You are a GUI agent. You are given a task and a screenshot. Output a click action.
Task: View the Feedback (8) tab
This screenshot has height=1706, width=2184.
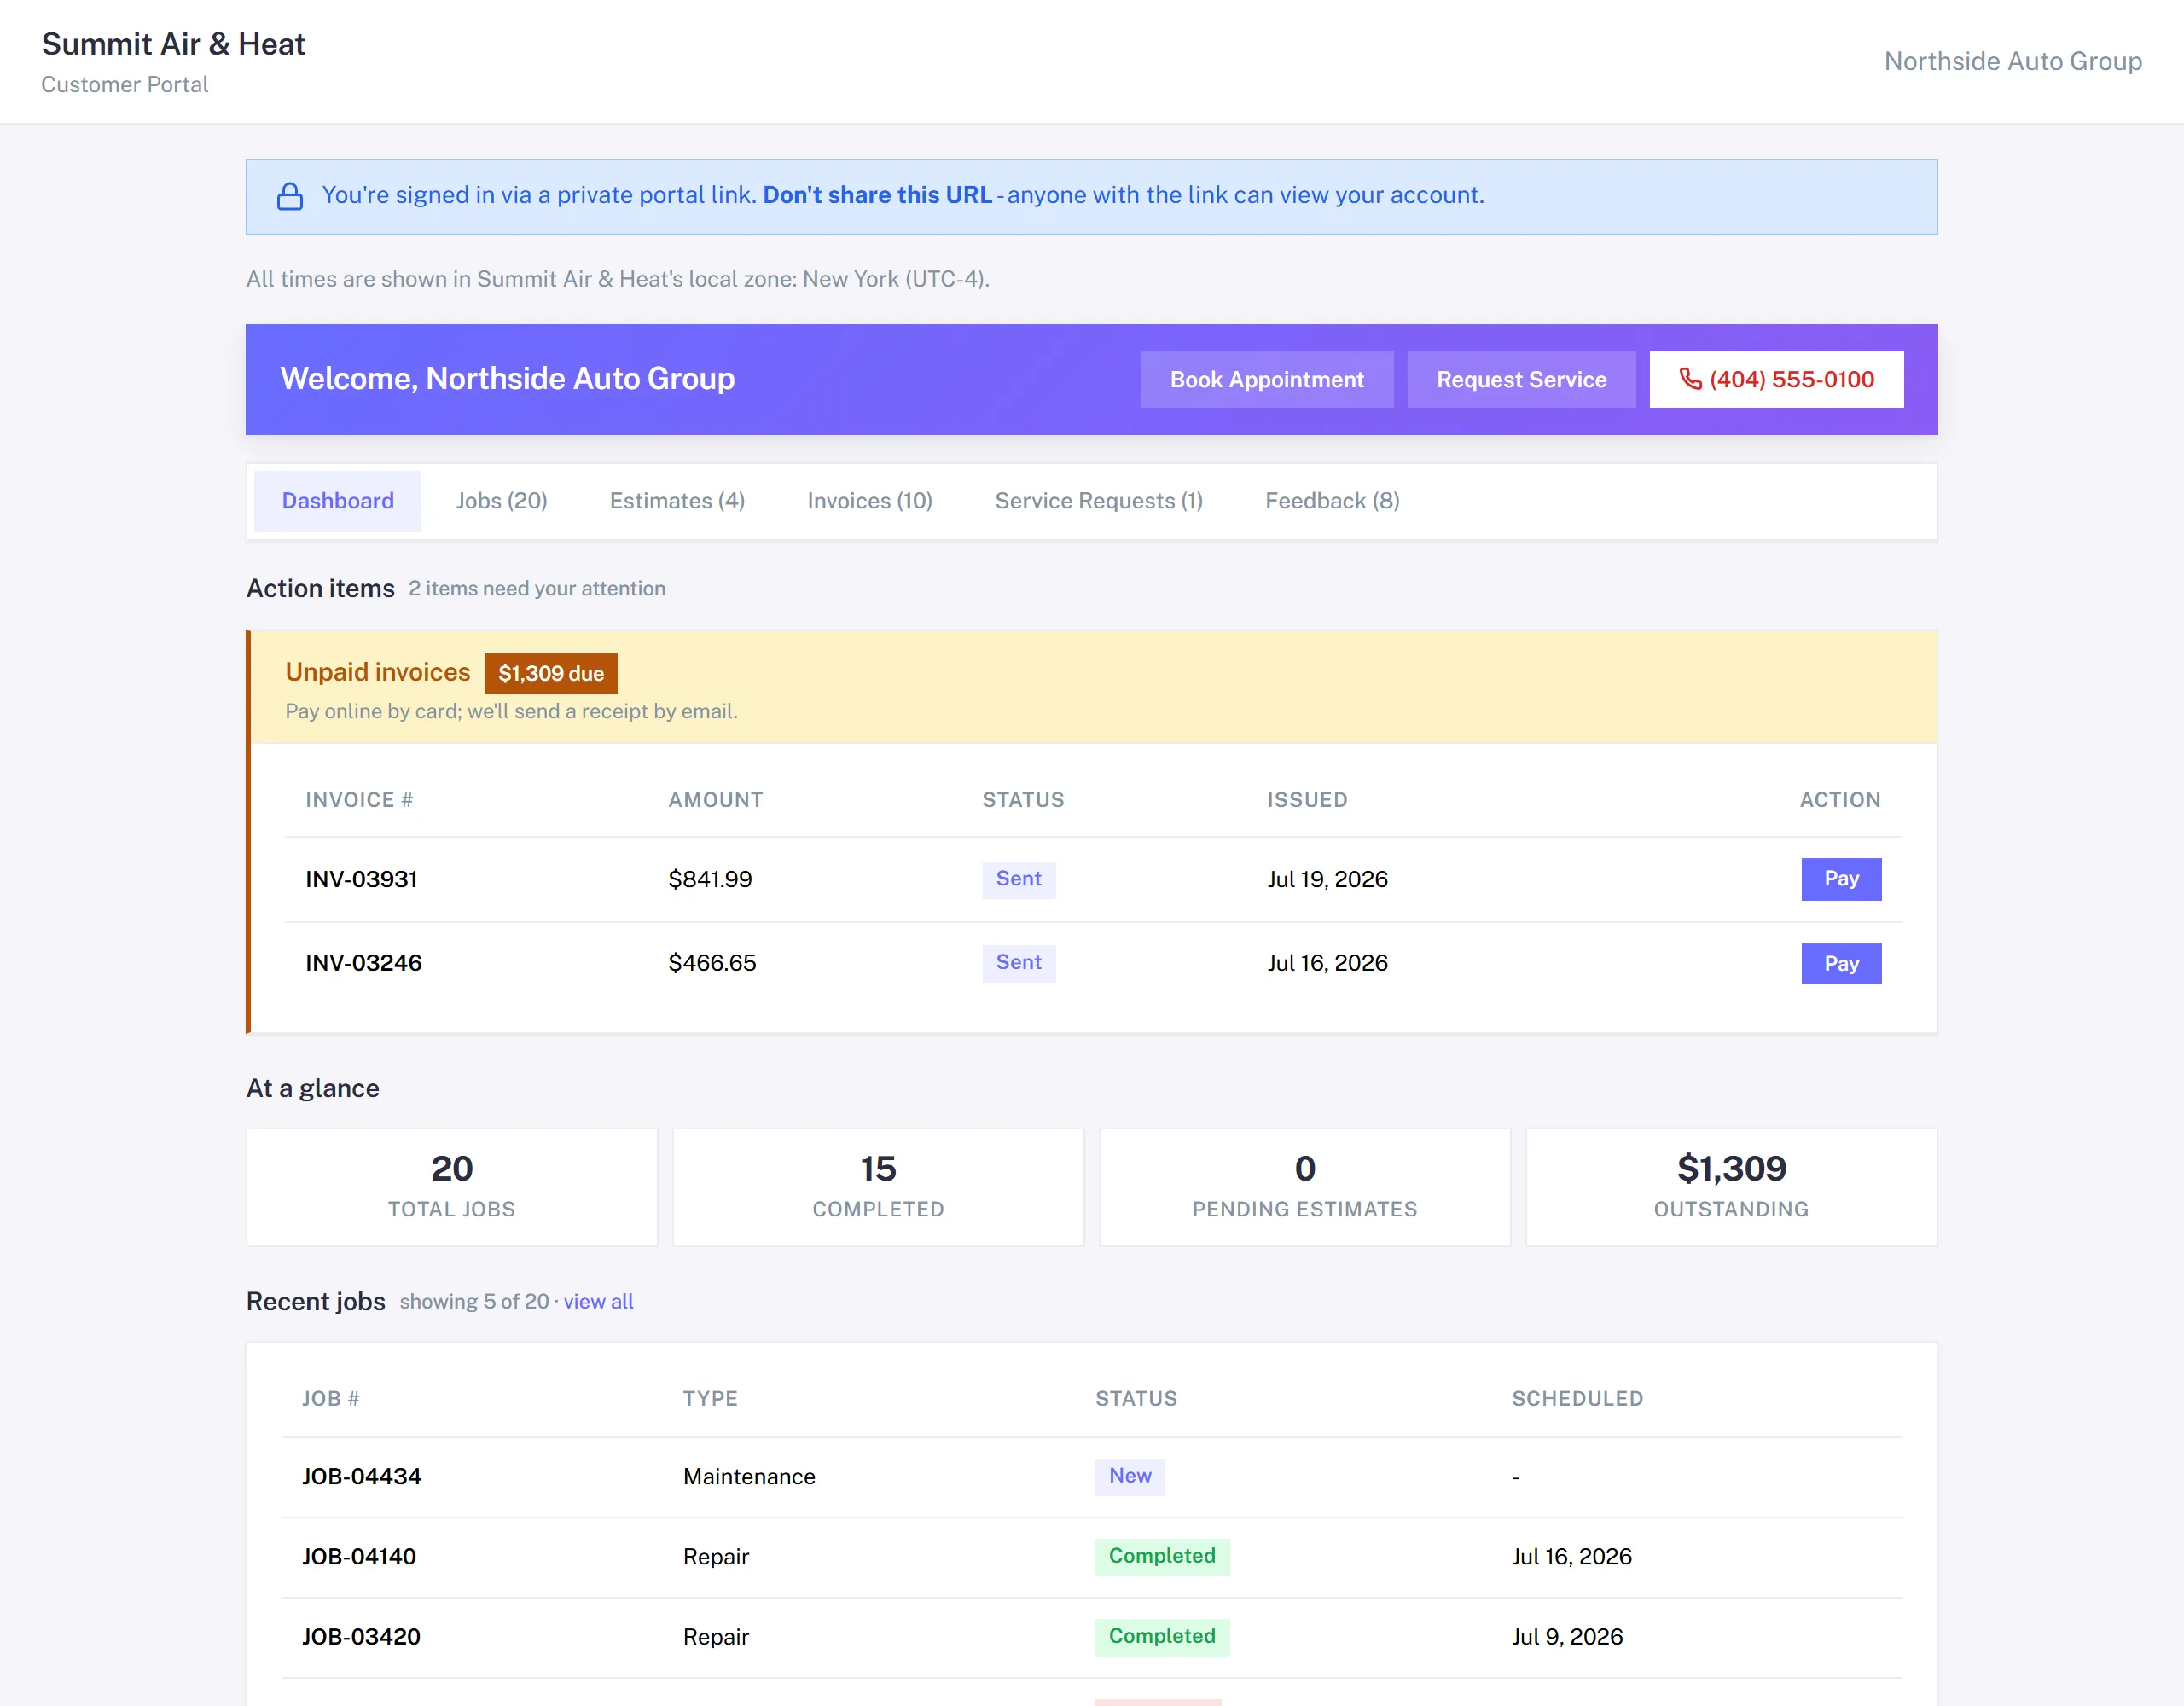[1332, 501]
